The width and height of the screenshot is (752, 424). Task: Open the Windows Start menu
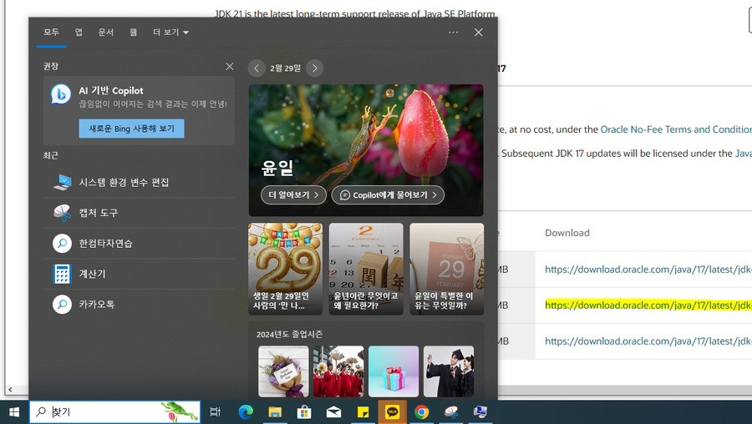click(x=14, y=412)
